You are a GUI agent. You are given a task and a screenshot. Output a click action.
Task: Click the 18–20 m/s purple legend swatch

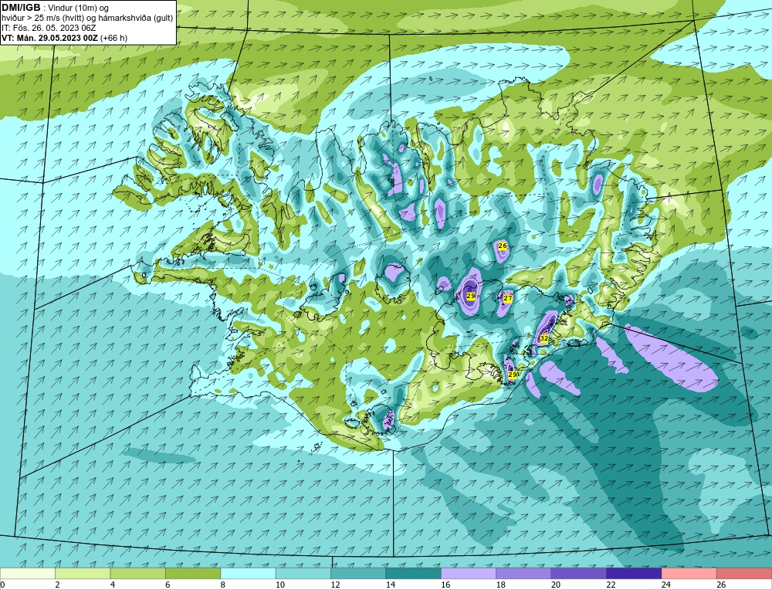pos(524,573)
